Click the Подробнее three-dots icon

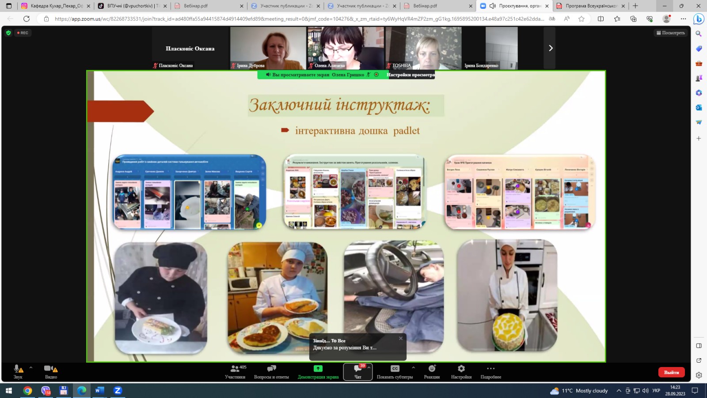[490, 368]
